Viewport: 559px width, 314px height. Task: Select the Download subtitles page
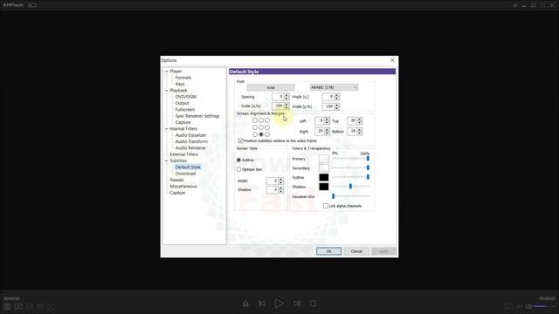tap(185, 174)
